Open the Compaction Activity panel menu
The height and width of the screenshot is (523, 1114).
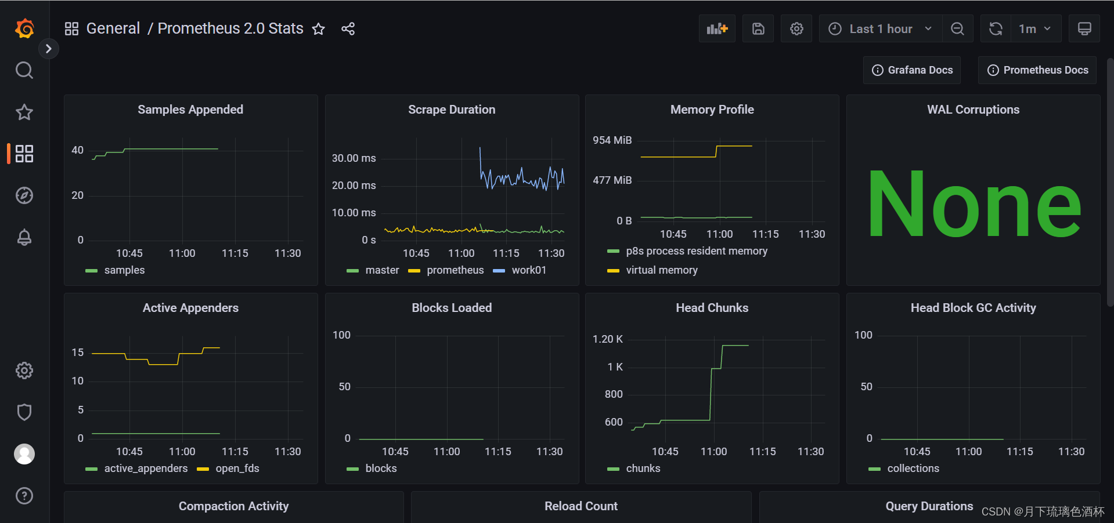(233, 506)
